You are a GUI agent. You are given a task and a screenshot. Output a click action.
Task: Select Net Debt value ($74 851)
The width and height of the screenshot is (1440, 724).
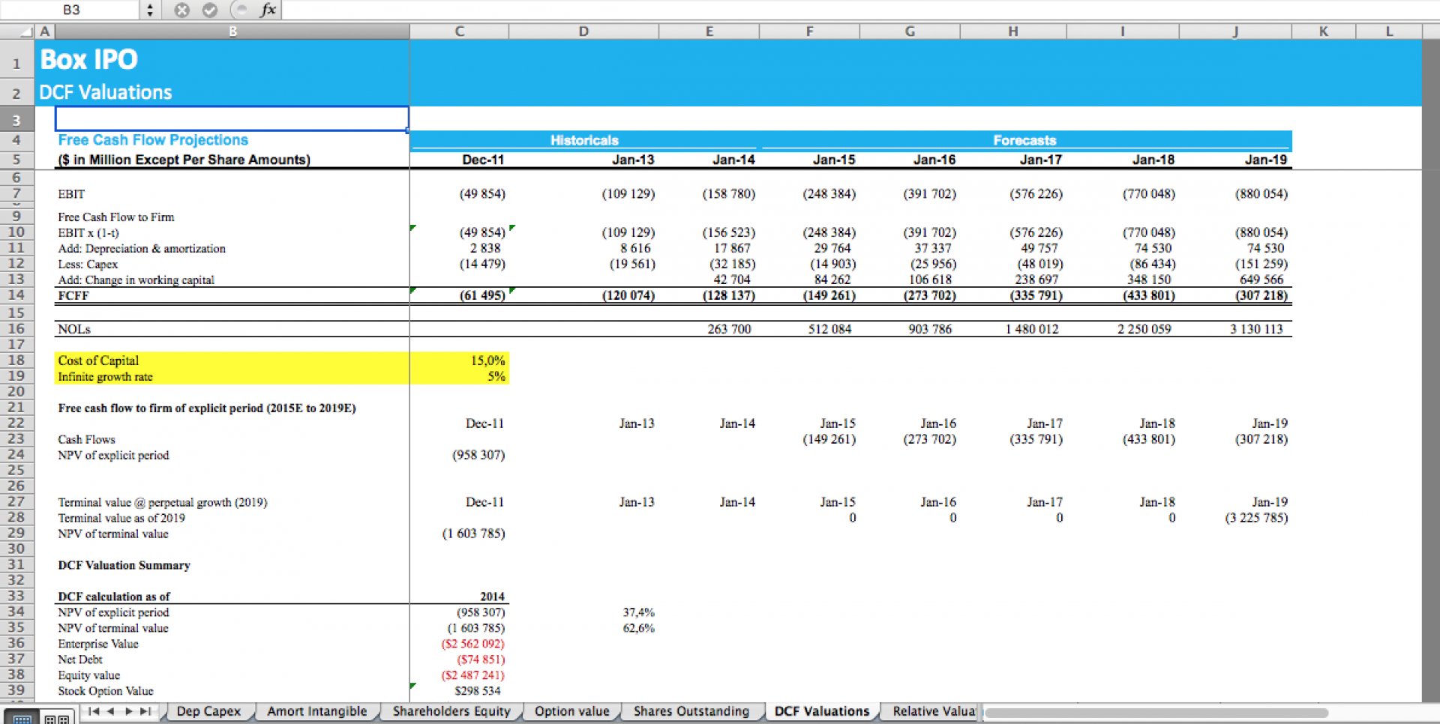coord(481,660)
